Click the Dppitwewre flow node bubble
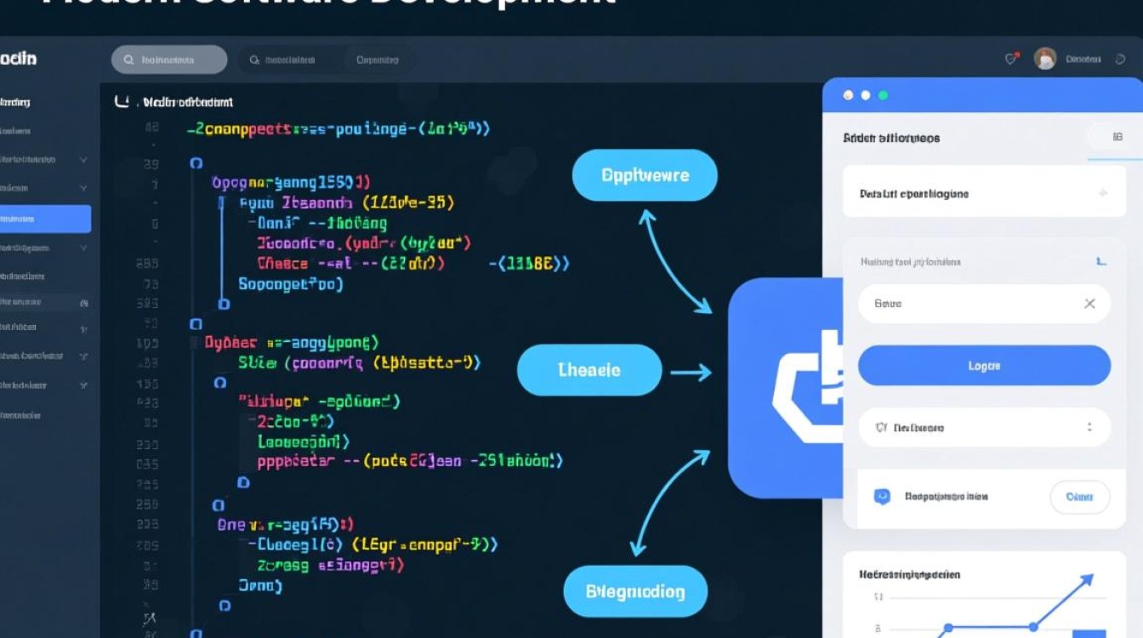The width and height of the screenshot is (1143, 638). click(x=645, y=175)
